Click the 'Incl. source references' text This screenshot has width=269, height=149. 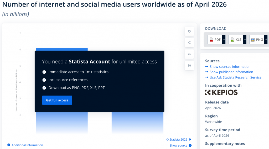(x=68, y=80)
